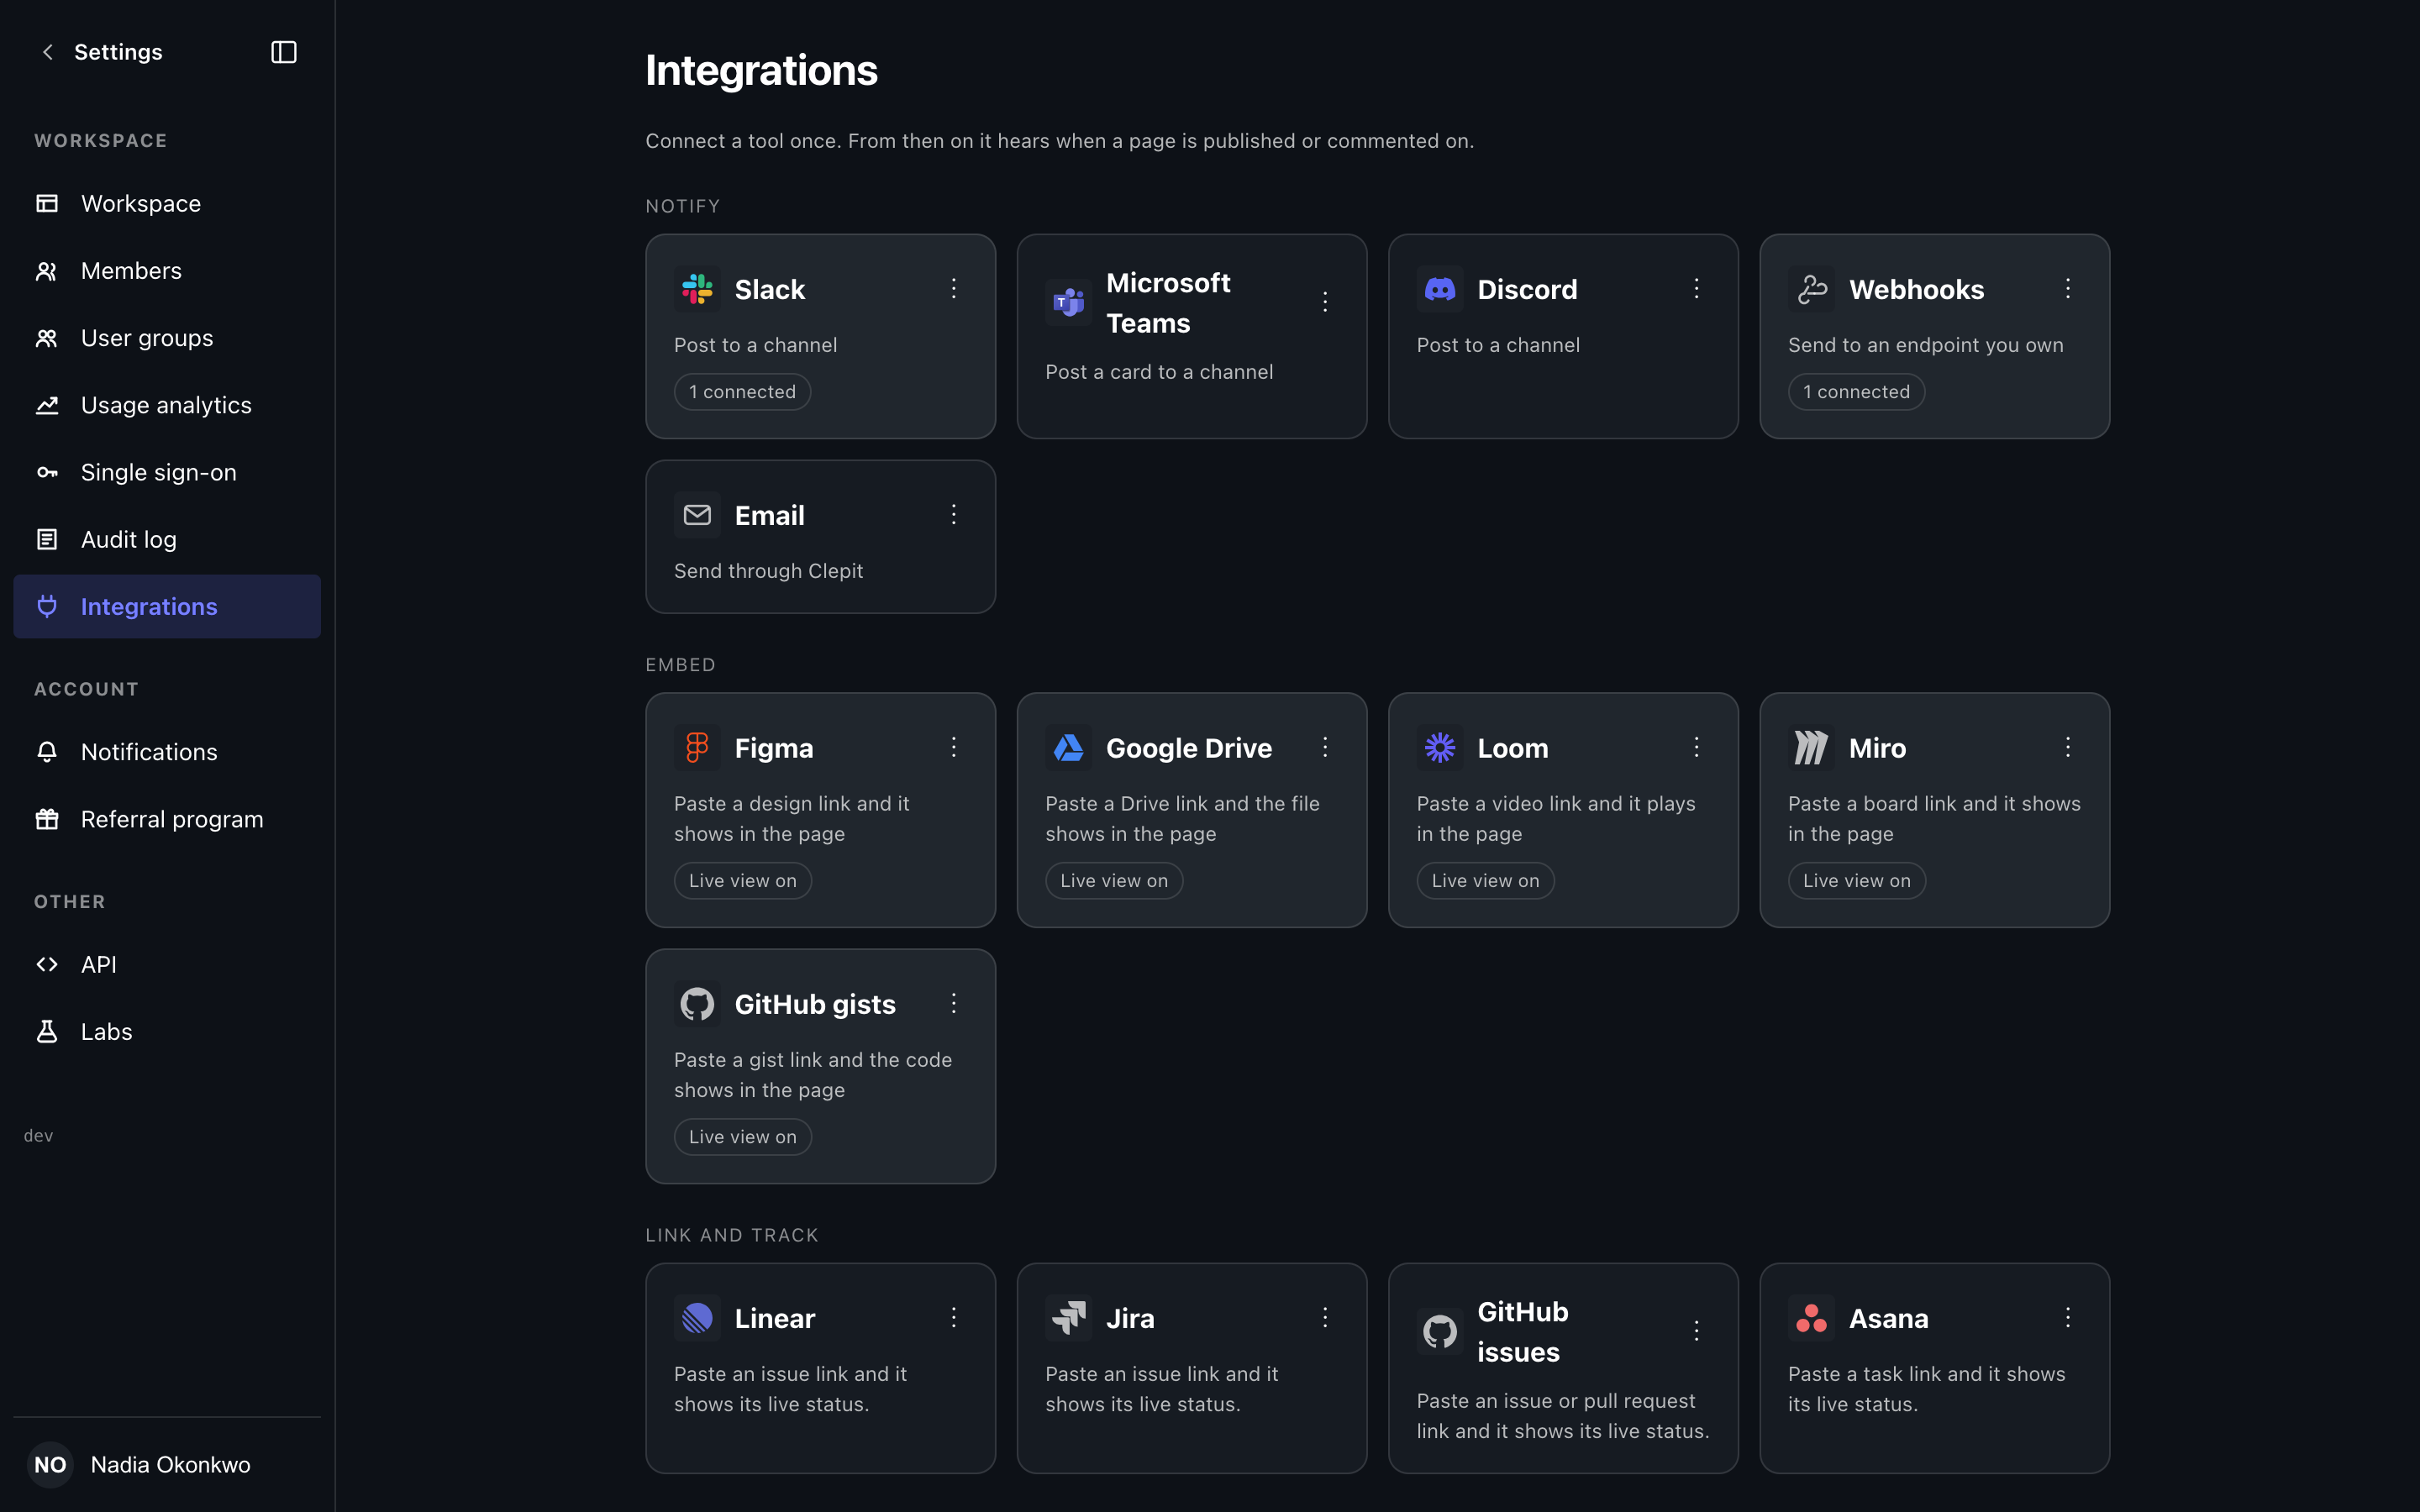The width and height of the screenshot is (2420, 1512).
Task: Open Webhooks card more options menu
Action: [2068, 289]
